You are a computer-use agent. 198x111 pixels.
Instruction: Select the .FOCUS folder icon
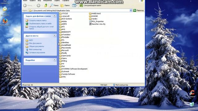point(61,14)
